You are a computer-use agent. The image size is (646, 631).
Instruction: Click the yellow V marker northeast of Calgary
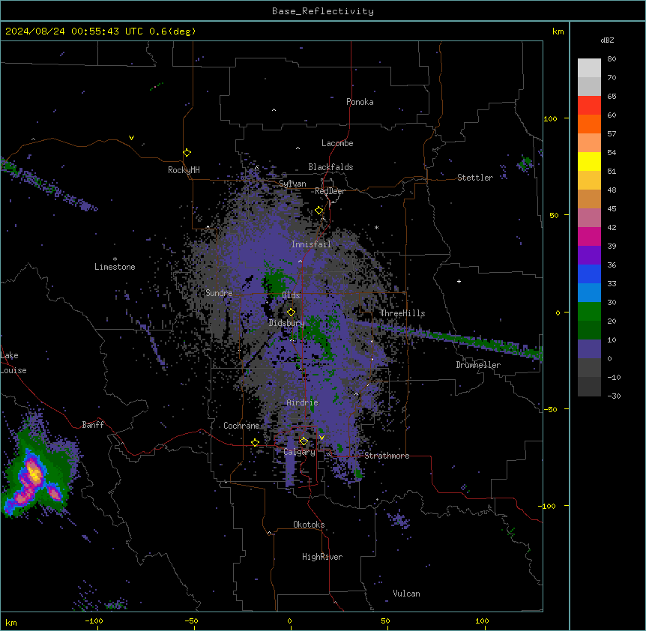(322, 438)
